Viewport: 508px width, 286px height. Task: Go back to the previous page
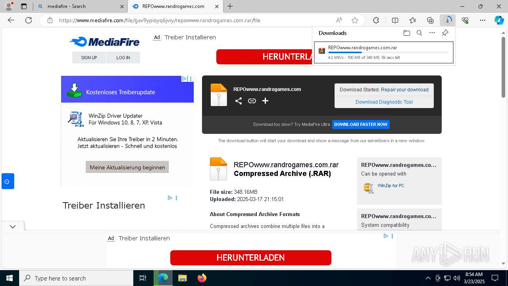click(11, 20)
